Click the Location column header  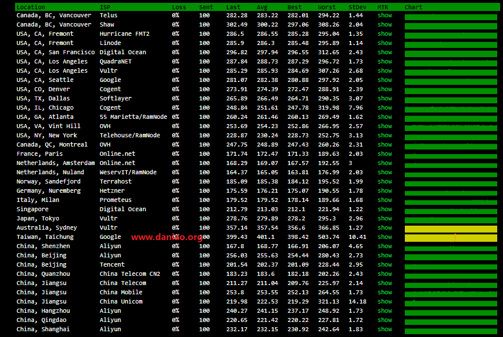pos(31,7)
